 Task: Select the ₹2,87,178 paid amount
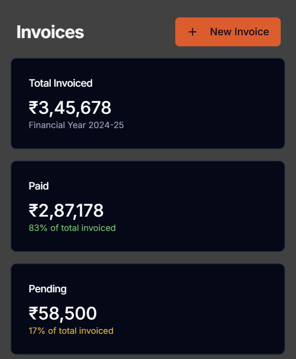tap(66, 210)
